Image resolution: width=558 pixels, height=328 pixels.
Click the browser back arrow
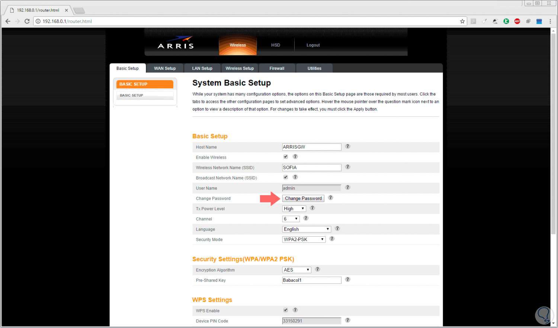tap(8, 21)
